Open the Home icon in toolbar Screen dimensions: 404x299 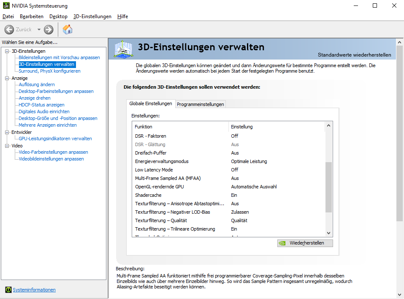(x=68, y=30)
